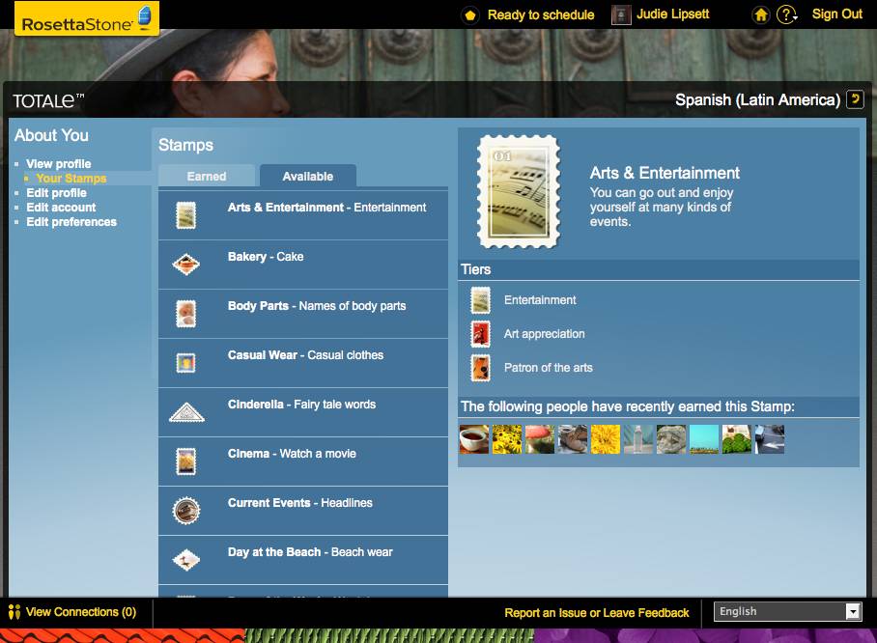Open the green bushes user avatar

[737, 439]
